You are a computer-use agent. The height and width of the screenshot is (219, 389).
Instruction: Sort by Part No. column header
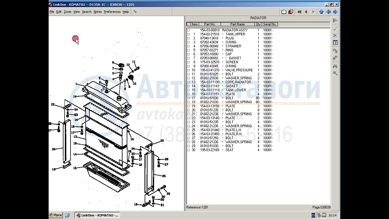tap(210, 24)
